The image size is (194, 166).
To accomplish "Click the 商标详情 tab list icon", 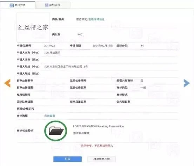I will [x=12, y=5].
